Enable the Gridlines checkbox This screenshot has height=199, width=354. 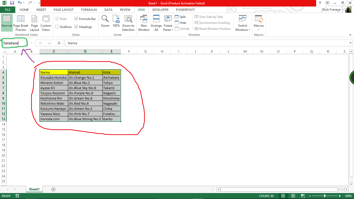[58, 27]
